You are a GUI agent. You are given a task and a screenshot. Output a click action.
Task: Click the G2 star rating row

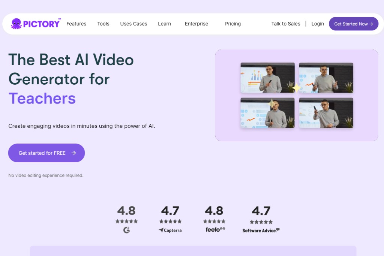[x=126, y=222]
